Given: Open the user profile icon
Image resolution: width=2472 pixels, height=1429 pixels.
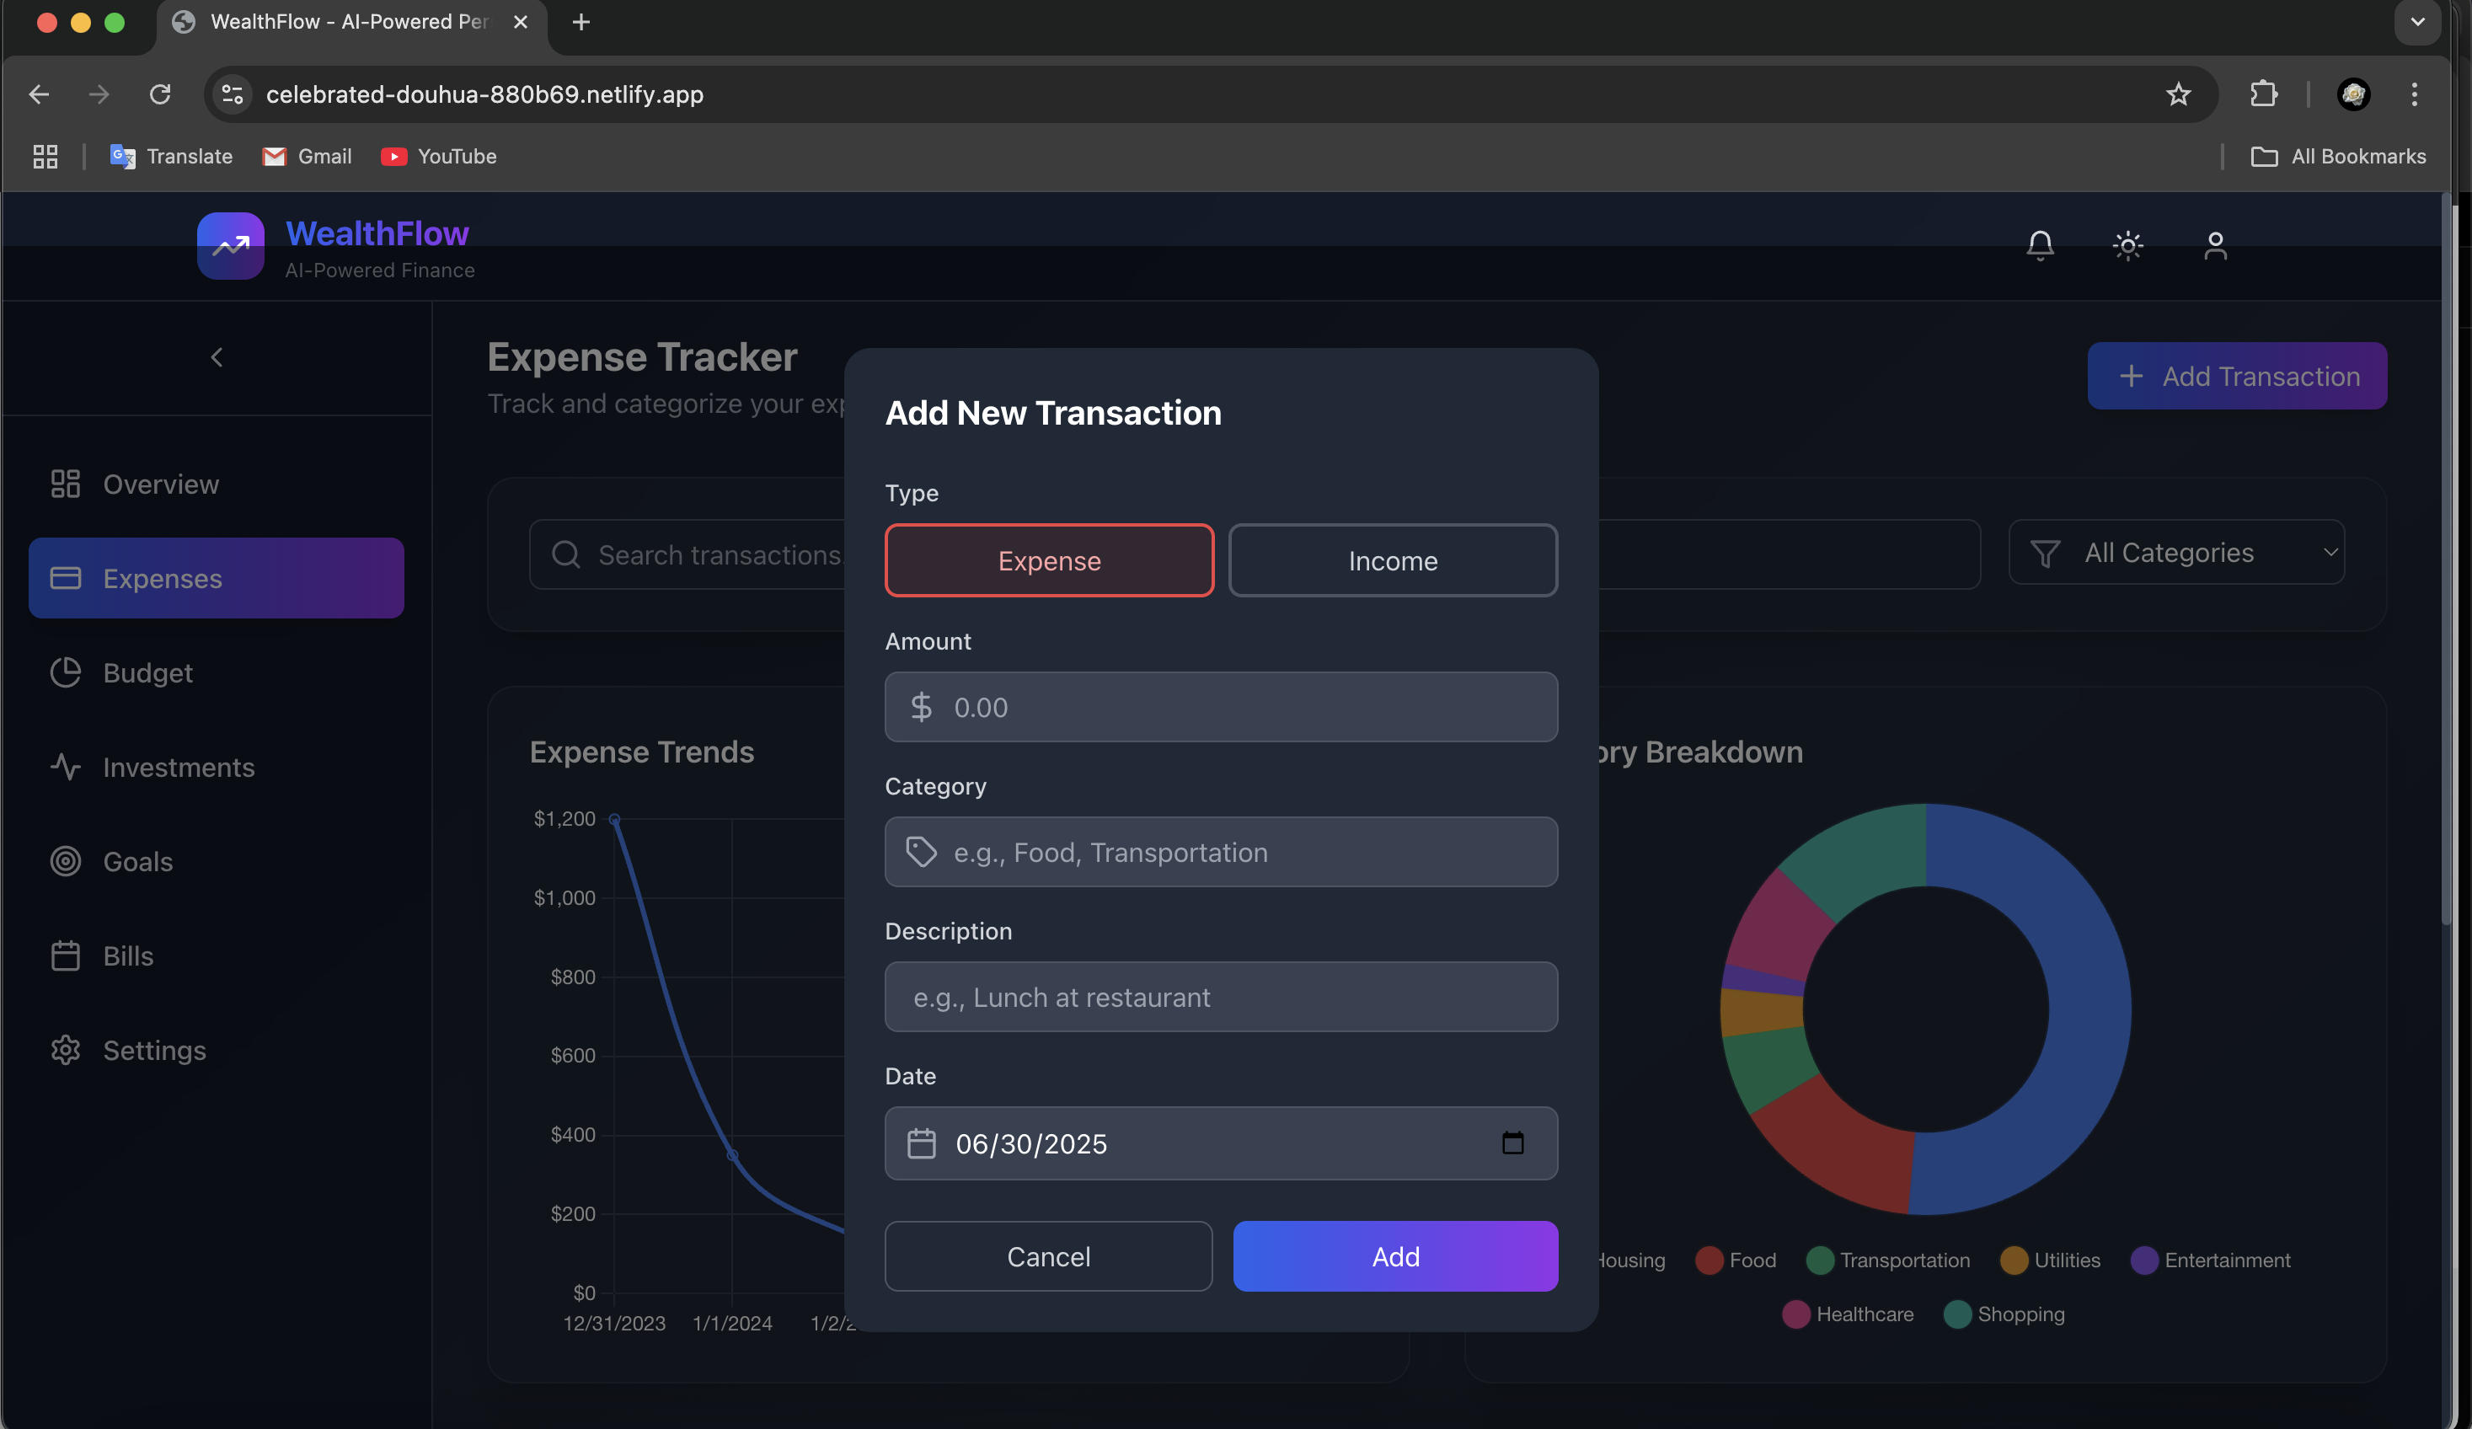Looking at the screenshot, I should click(x=2215, y=245).
